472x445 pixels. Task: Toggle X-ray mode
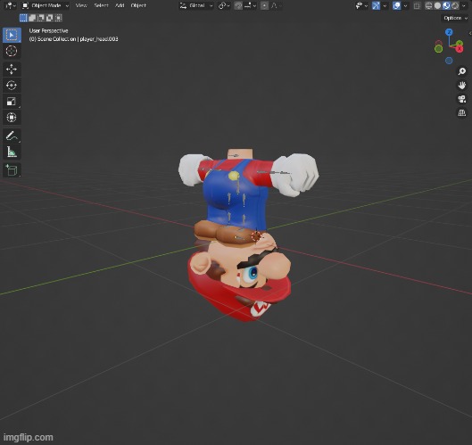click(417, 5)
